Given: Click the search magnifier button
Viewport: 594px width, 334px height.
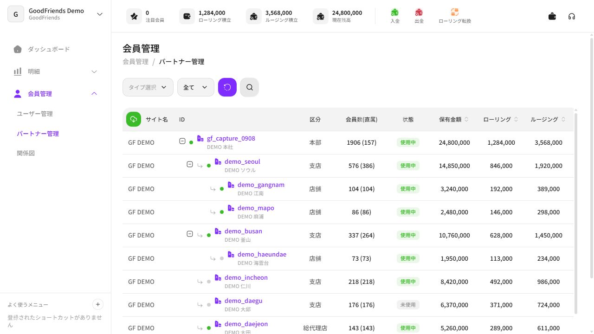Looking at the screenshot, I should coord(250,87).
